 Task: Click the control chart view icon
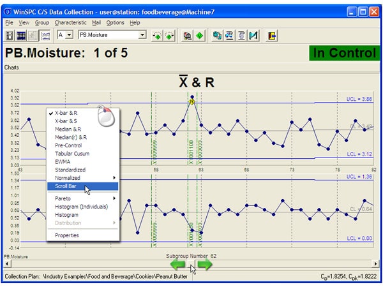[45, 35]
